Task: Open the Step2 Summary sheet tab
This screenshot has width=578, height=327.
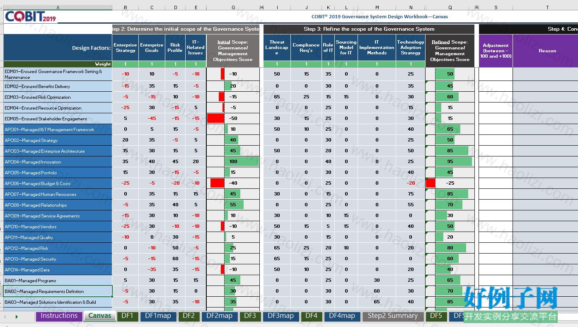Action: (x=393, y=316)
